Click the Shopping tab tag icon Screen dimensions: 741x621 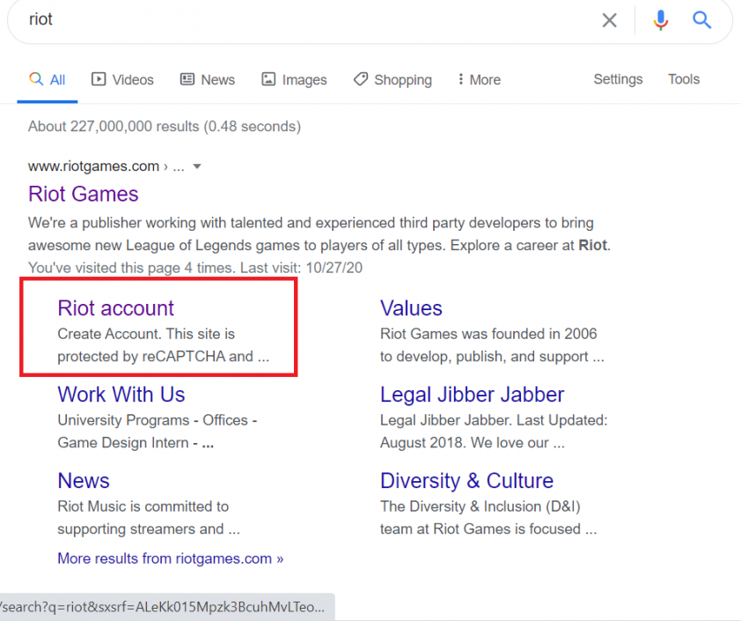pos(361,79)
